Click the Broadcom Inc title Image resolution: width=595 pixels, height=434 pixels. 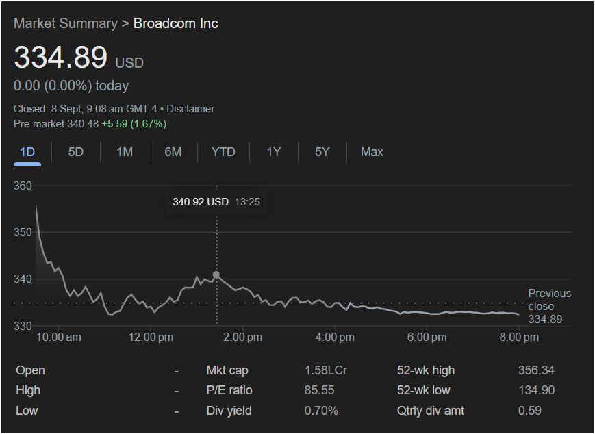tap(176, 23)
